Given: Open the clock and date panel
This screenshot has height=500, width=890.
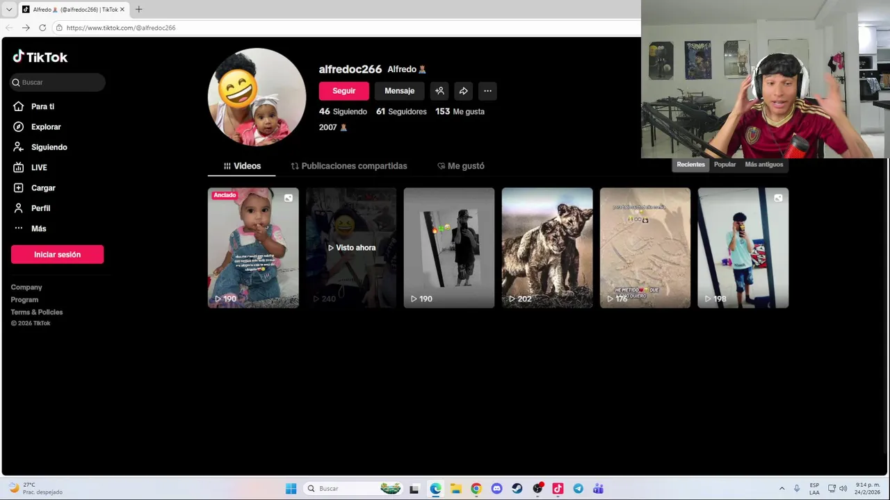Looking at the screenshot, I should [x=868, y=489].
